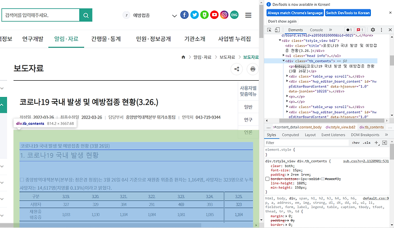
Task: Open the 민원·정보공개 menu
Action: [153, 39]
